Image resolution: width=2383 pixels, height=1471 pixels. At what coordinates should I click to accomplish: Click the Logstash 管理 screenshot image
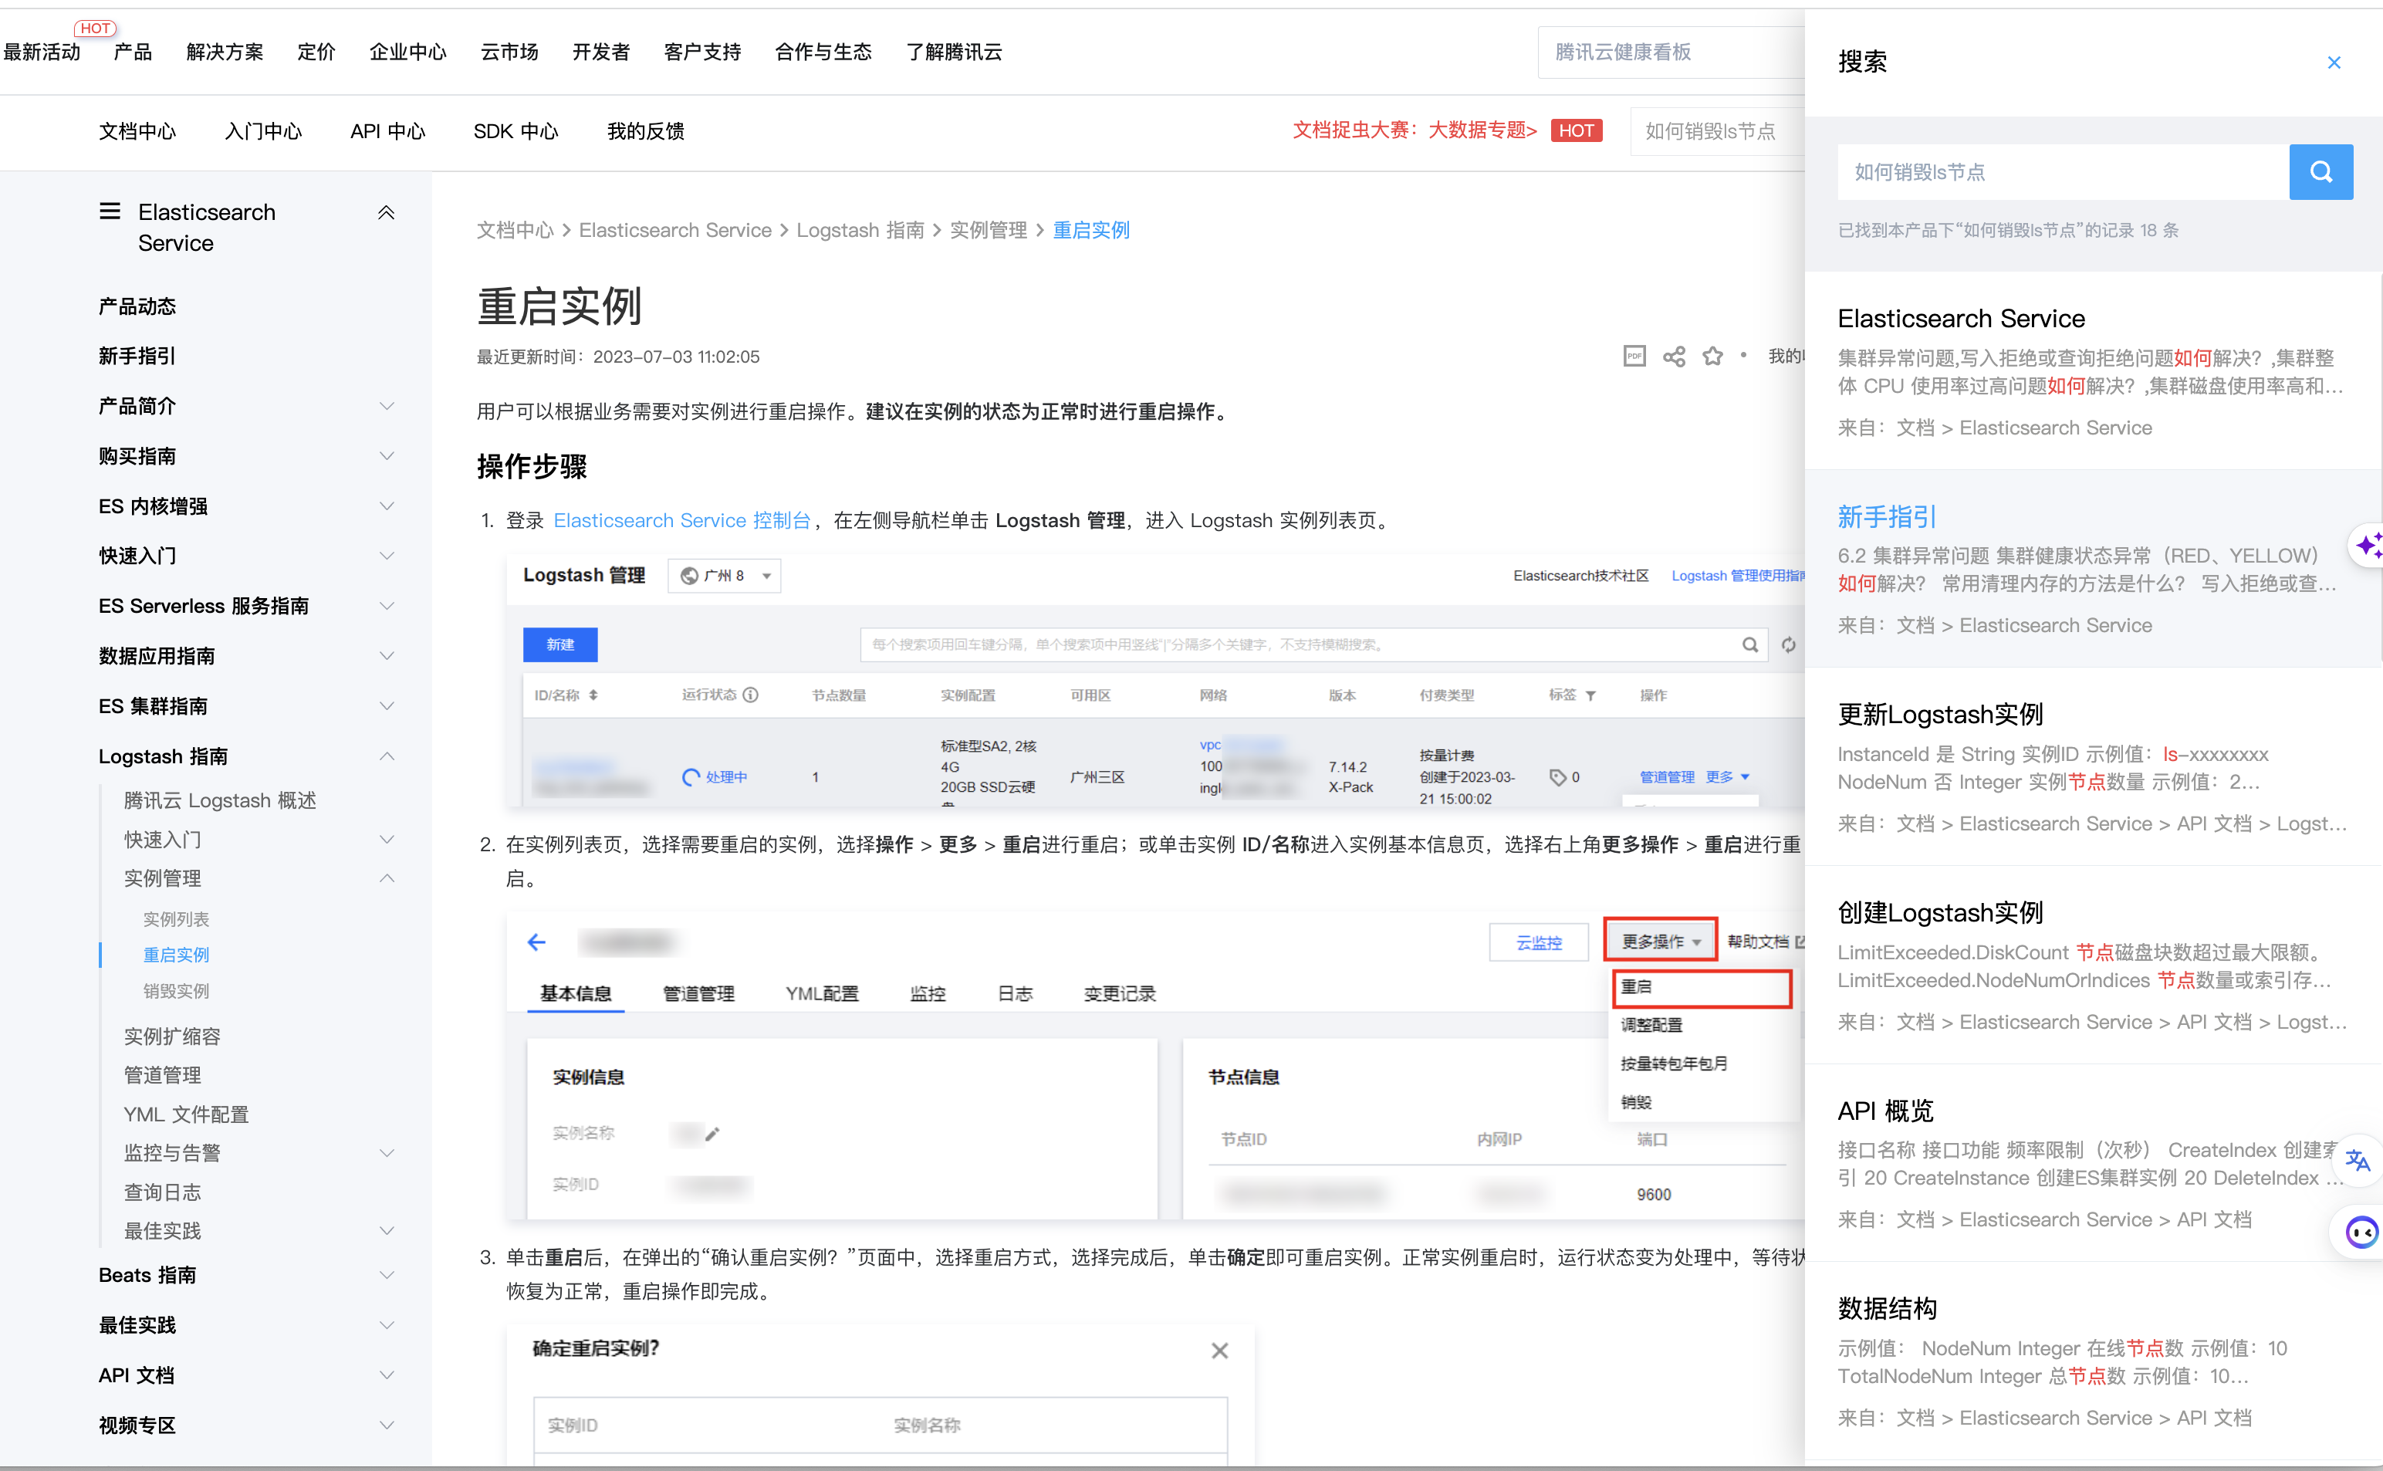click(x=1154, y=681)
